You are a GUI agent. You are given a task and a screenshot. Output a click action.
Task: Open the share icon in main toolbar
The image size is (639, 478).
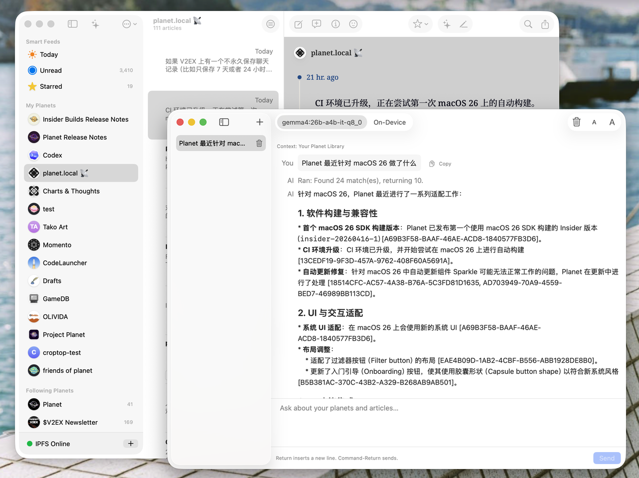(x=545, y=24)
